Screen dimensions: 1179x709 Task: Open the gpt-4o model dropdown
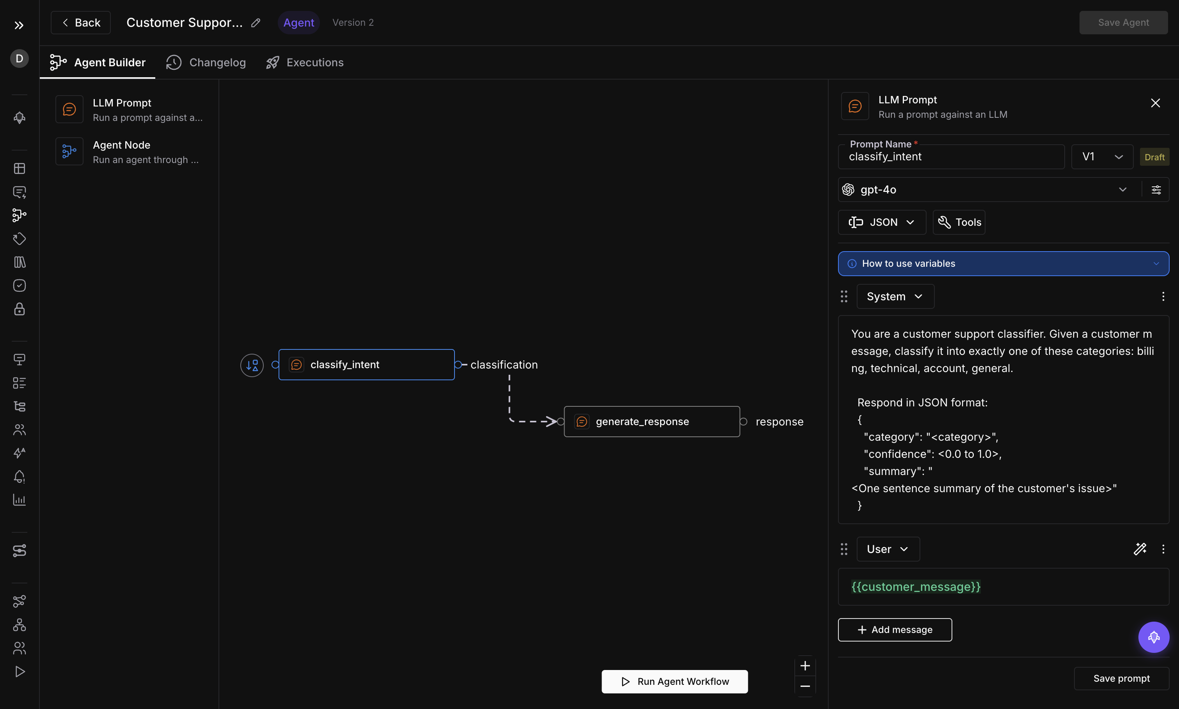click(1122, 189)
